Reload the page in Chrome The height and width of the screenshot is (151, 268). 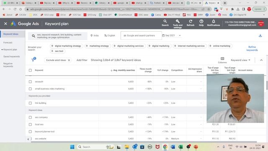click(x=15, y=9)
